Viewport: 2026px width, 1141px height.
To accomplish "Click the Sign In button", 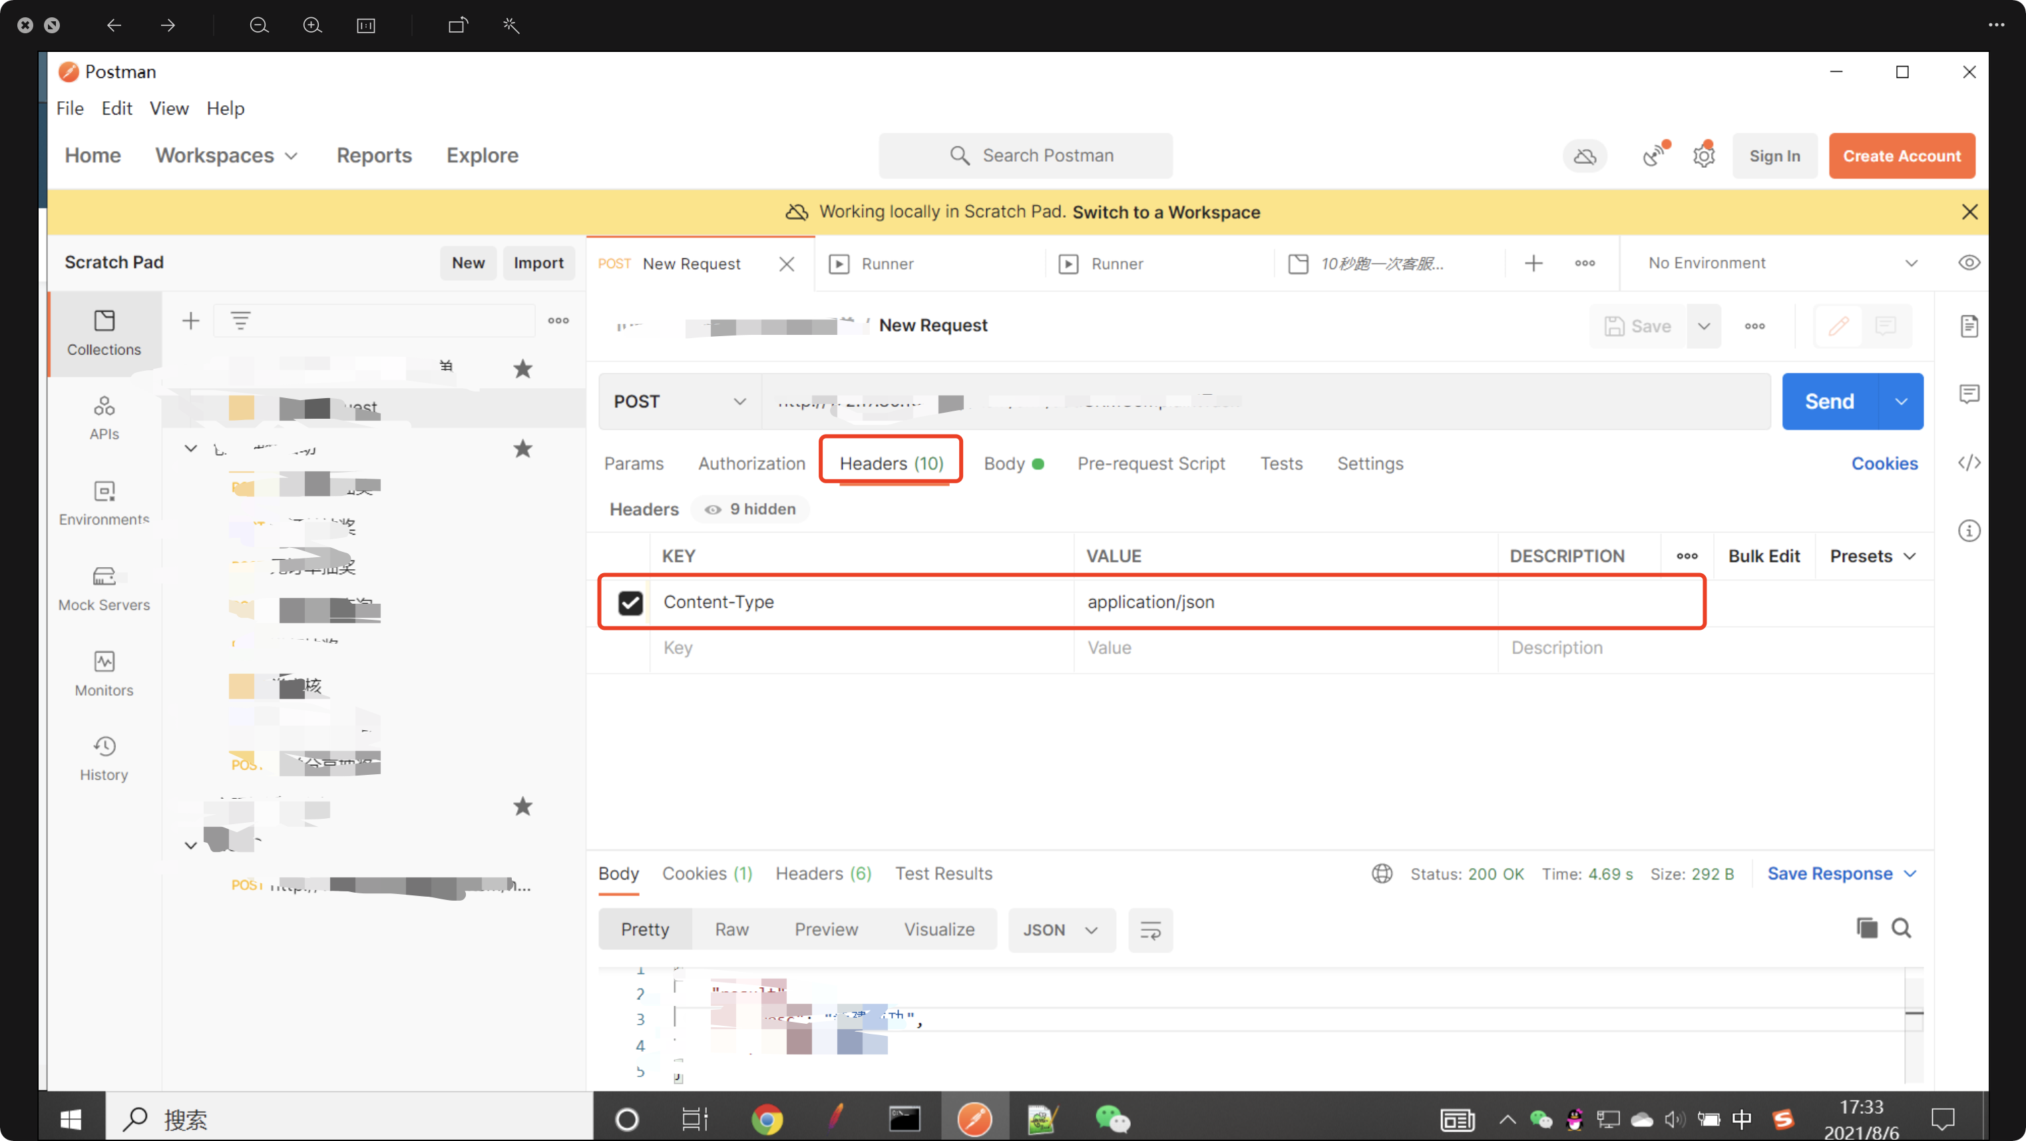I will 1774,156.
